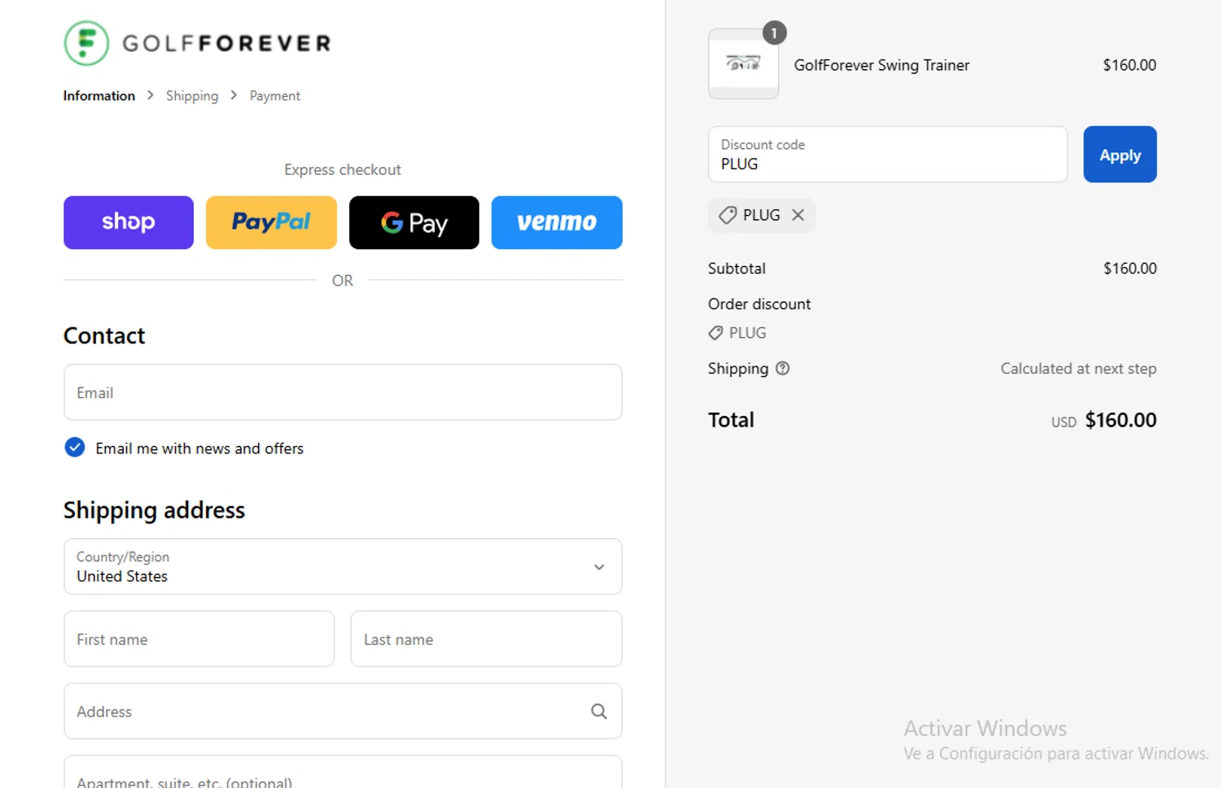Open the Shipping help question icon
This screenshot has height=788, width=1221.
[x=782, y=368]
